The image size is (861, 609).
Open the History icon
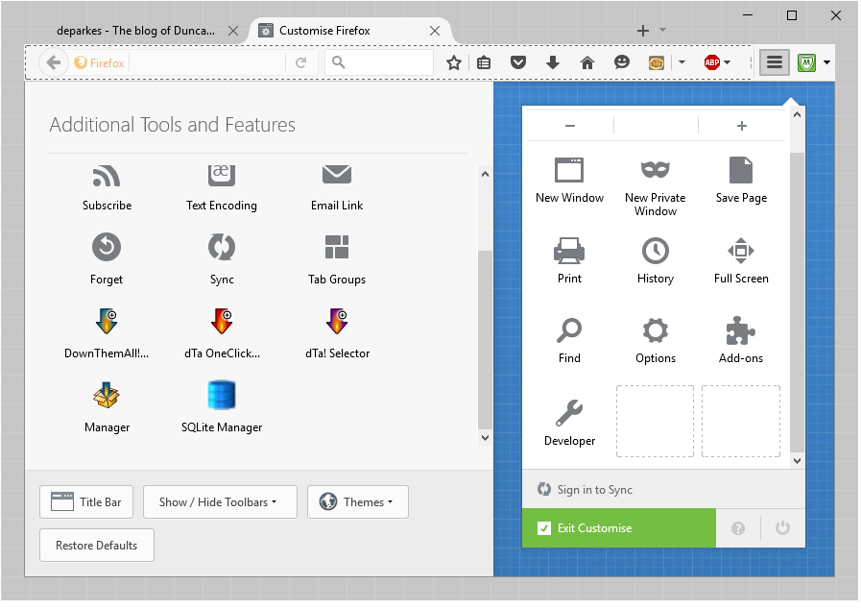655,253
